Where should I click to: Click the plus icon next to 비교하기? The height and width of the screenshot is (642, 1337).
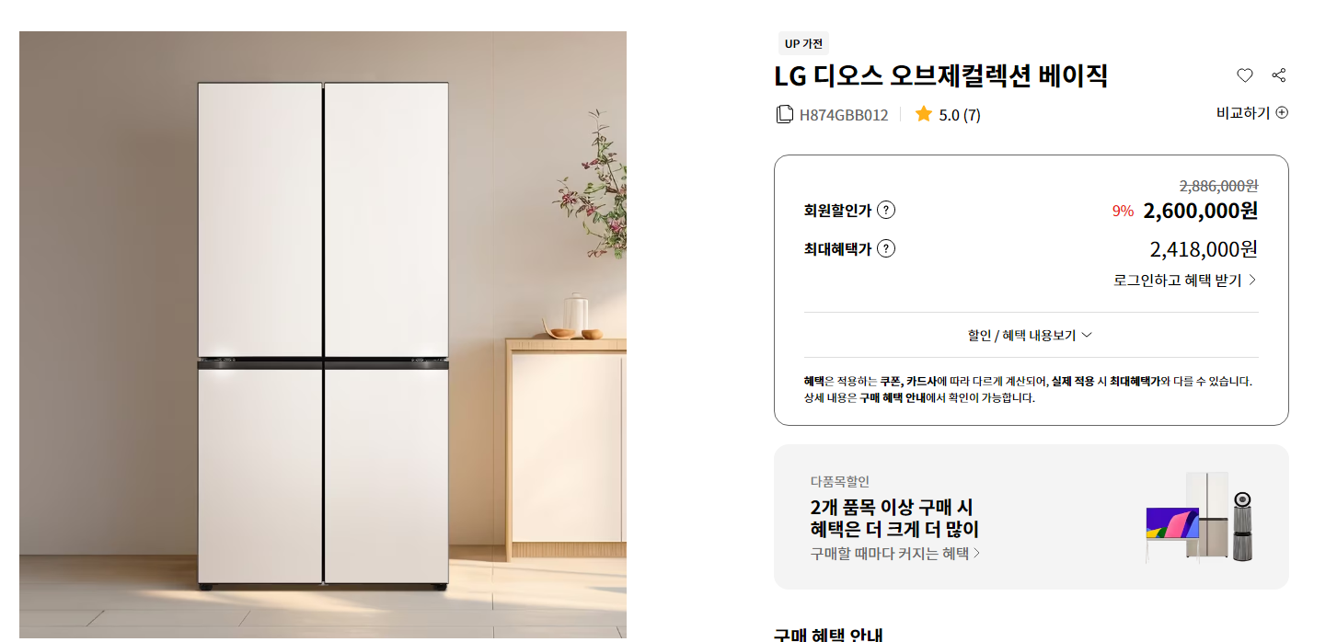click(1282, 112)
